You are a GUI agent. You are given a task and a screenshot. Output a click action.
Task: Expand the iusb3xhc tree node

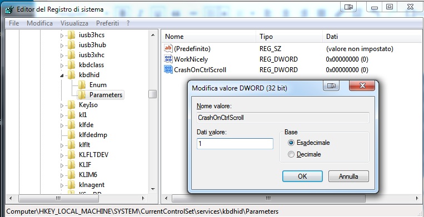[x=62, y=55]
